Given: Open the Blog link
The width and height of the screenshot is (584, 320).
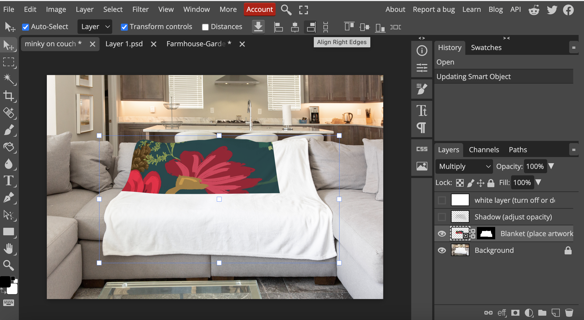Looking at the screenshot, I should tap(495, 9).
